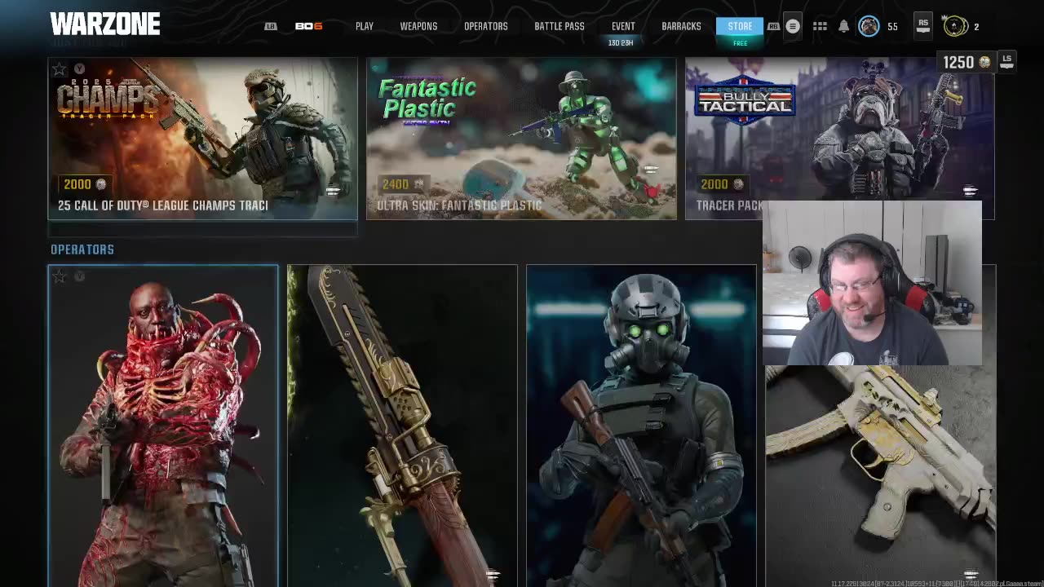The height and width of the screenshot is (587, 1044).
Task: Open the Event tab
Action: (623, 26)
